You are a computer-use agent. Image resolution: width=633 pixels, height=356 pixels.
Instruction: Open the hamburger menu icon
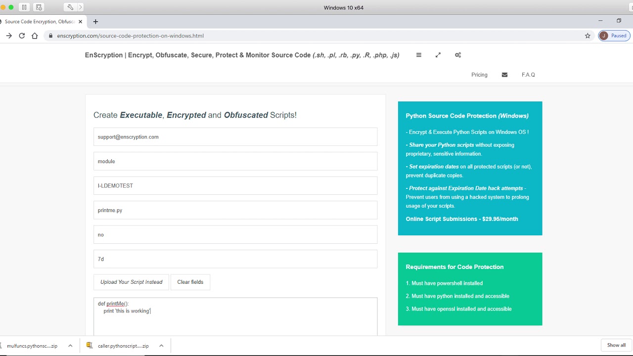[x=419, y=55]
